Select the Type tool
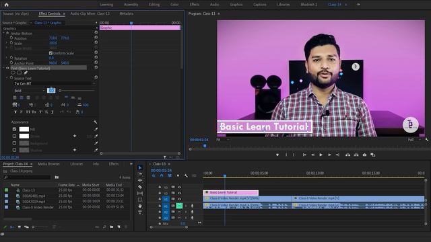This screenshot has height=242, width=431. [140, 212]
